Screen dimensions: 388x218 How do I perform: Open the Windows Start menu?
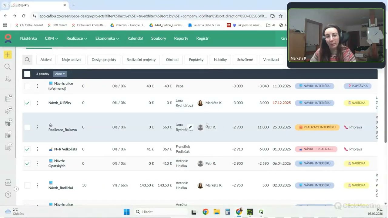(126, 212)
